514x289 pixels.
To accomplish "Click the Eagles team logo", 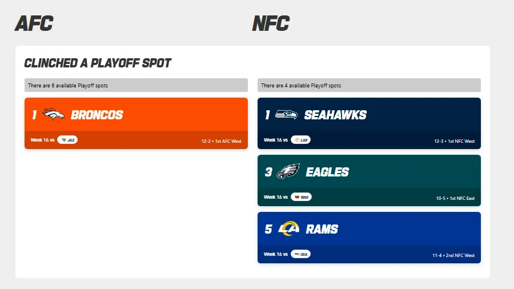I will point(288,172).
